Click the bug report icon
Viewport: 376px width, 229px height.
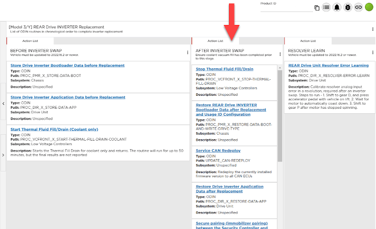coord(348,7)
